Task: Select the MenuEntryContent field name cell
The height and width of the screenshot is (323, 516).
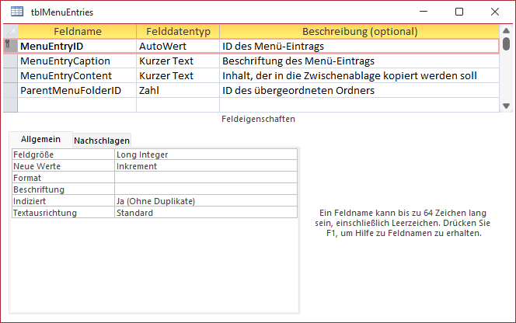Action: 76,75
